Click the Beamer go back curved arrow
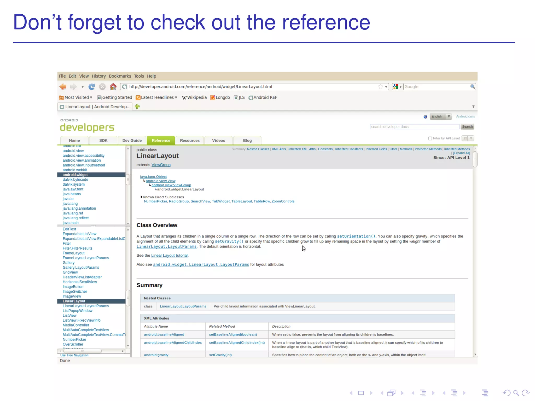Screen dimensions: 535x401 click(x=506, y=393)
